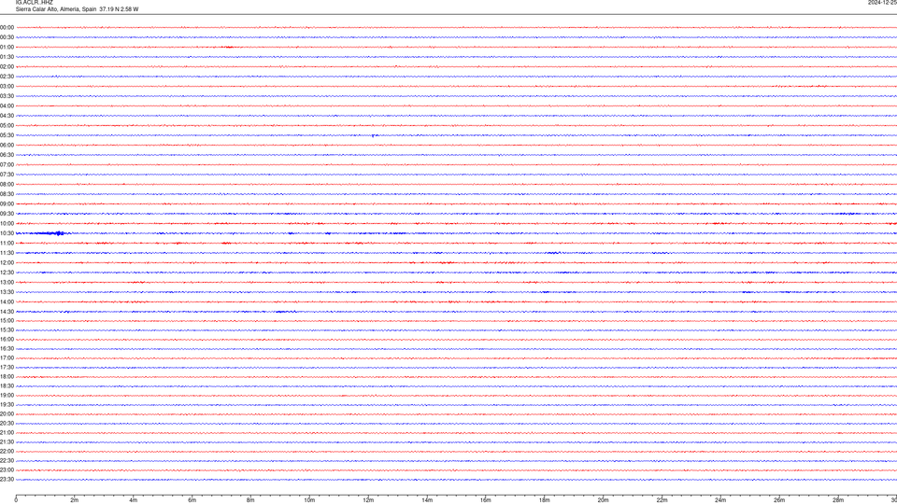Image resolution: width=897 pixels, height=504 pixels.
Task: Click the '19:00' time label
Action: [7, 396]
